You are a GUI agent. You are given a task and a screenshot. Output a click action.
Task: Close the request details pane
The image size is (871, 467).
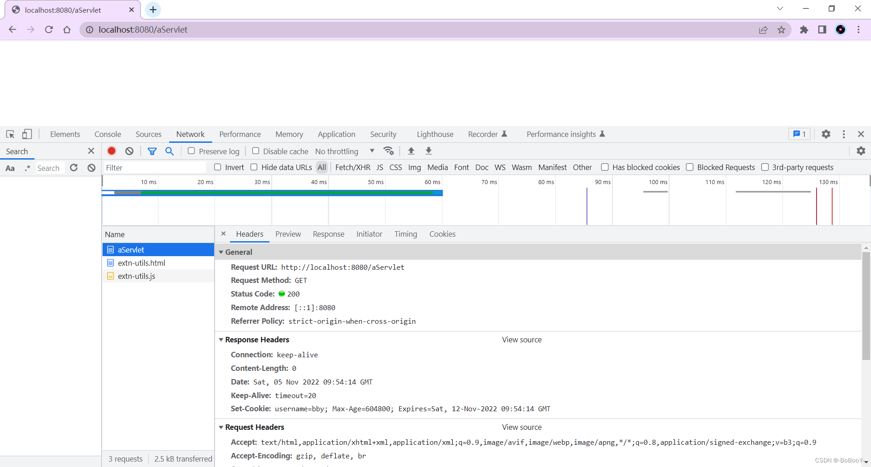pos(223,234)
